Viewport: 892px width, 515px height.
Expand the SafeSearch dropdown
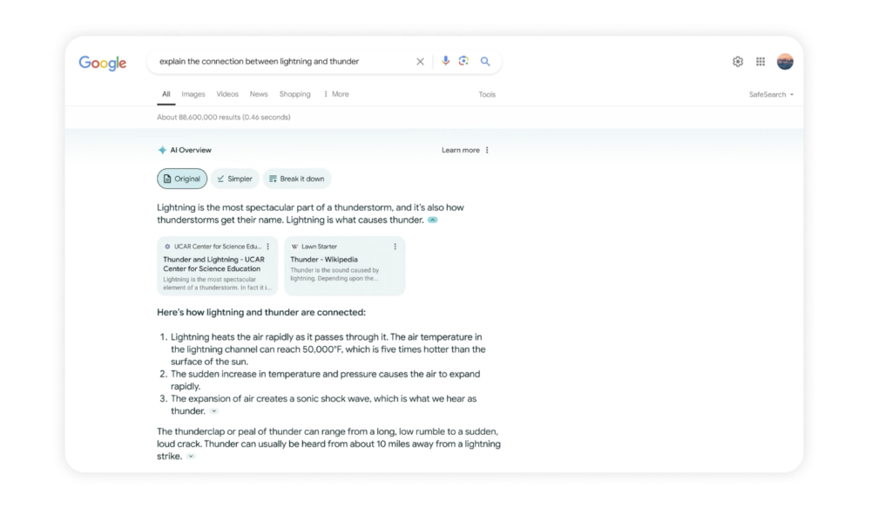pyautogui.click(x=772, y=94)
